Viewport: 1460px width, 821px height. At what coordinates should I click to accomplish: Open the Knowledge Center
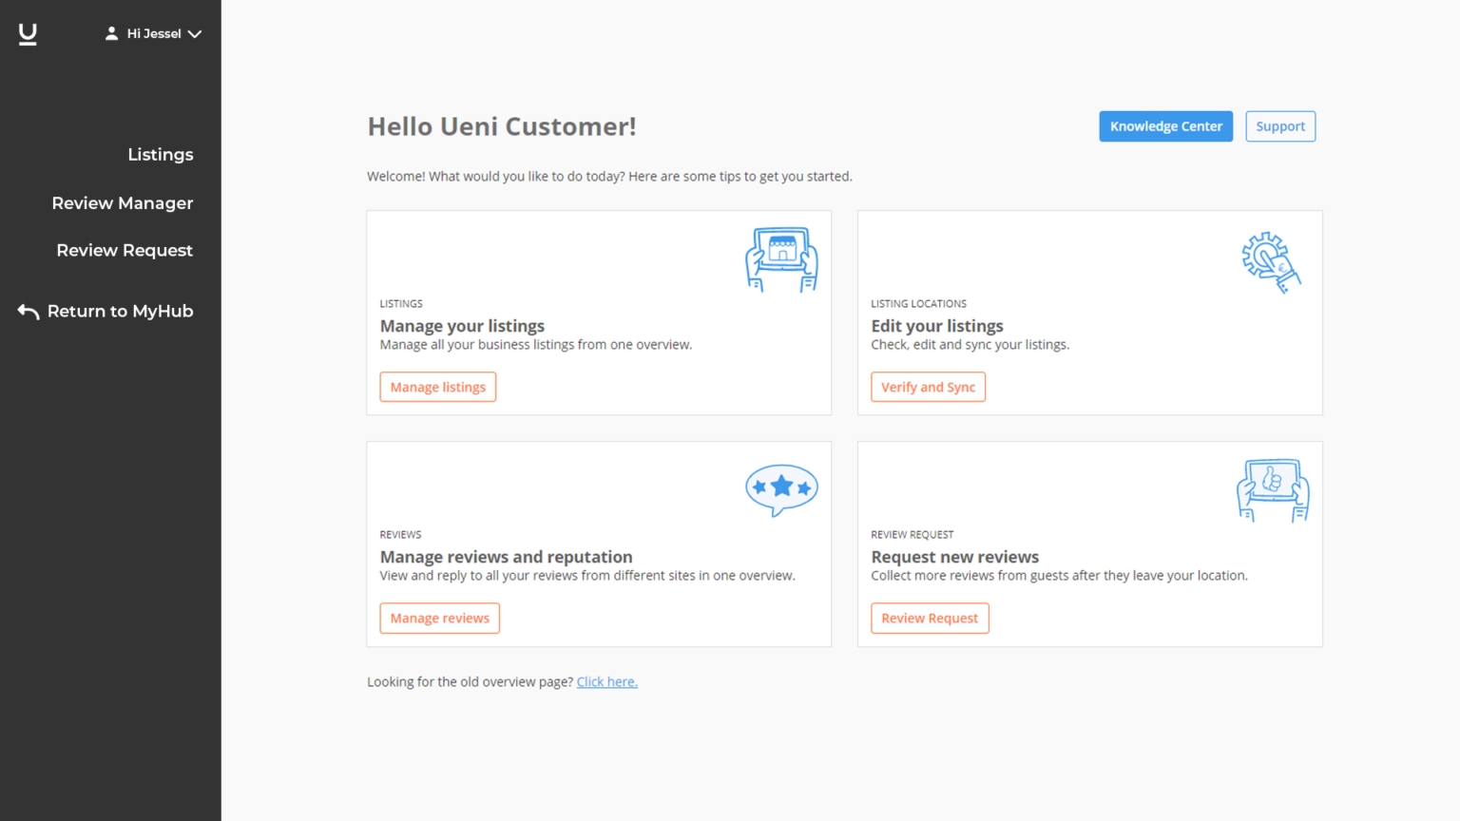(x=1165, y=125)
